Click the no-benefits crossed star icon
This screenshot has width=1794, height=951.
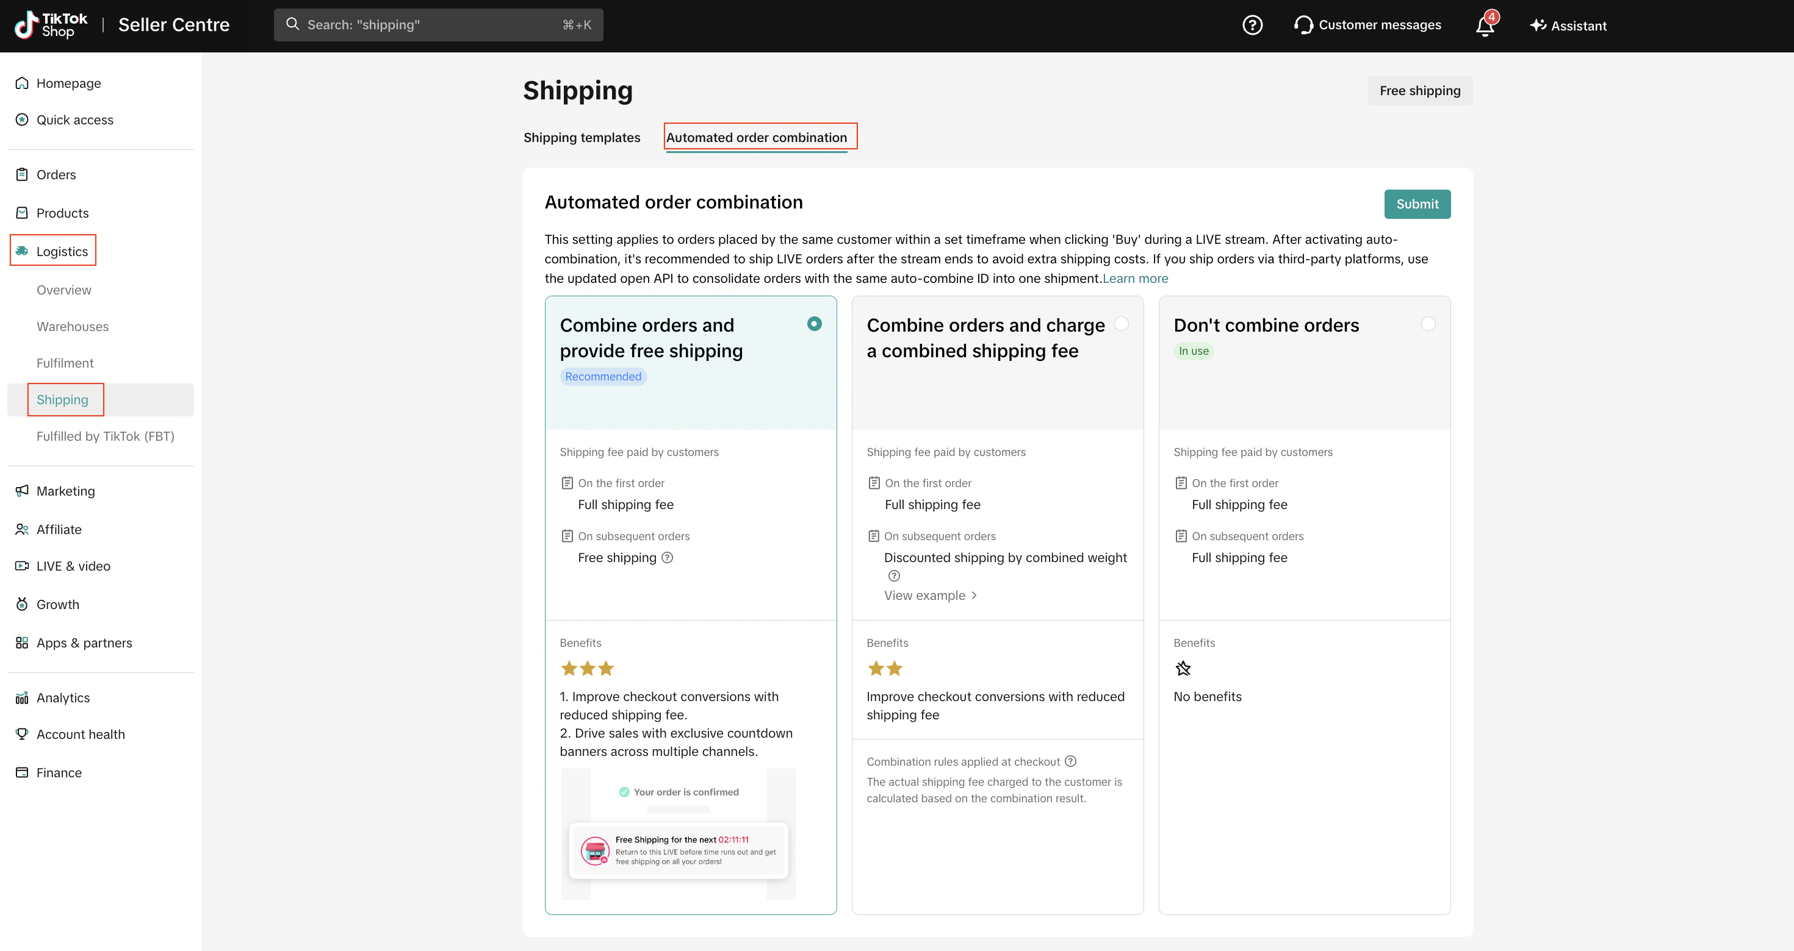[x=1183, y=669]
